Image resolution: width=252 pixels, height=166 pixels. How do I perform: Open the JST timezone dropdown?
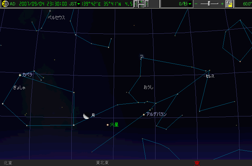[x=79, y=4]
